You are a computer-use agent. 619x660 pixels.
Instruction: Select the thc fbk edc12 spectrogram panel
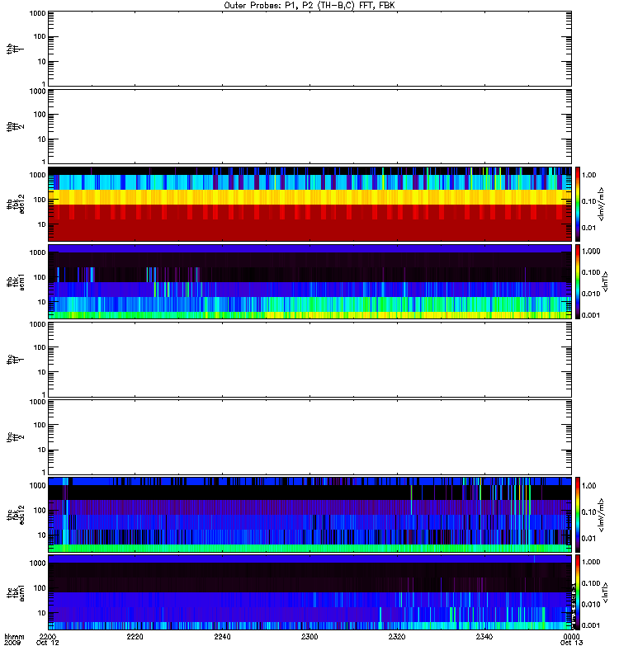point(309,514)
